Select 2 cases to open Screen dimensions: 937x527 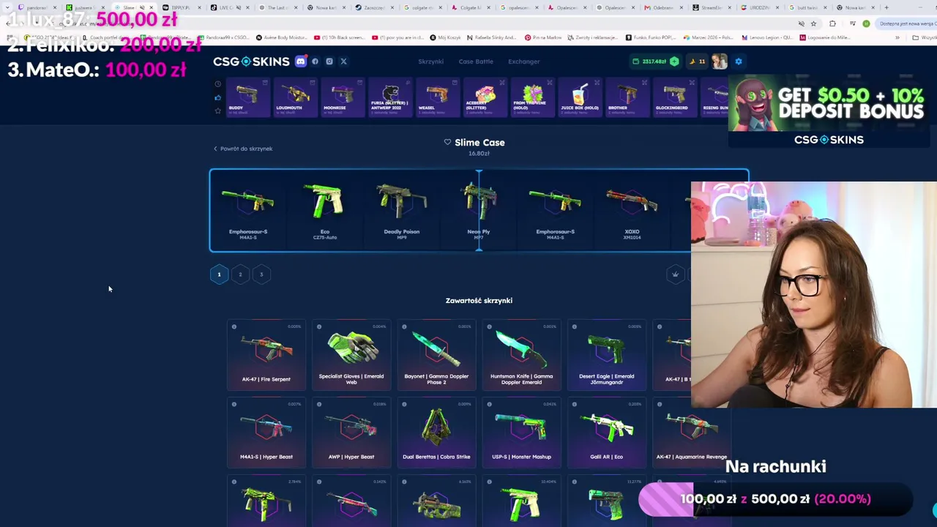(240, 274)
